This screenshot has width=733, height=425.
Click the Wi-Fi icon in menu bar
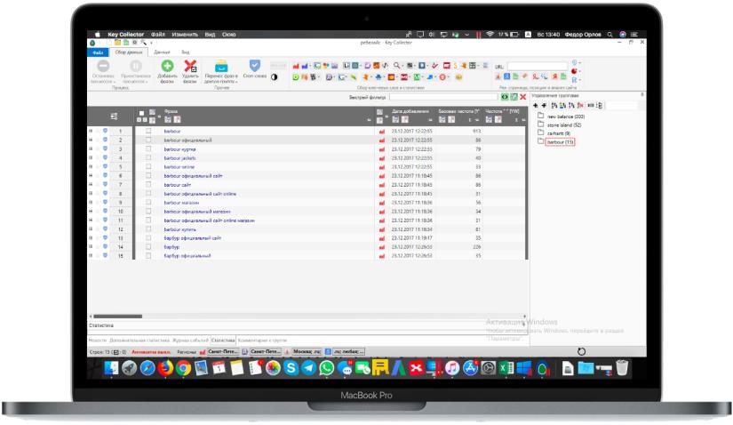(490, 34)
